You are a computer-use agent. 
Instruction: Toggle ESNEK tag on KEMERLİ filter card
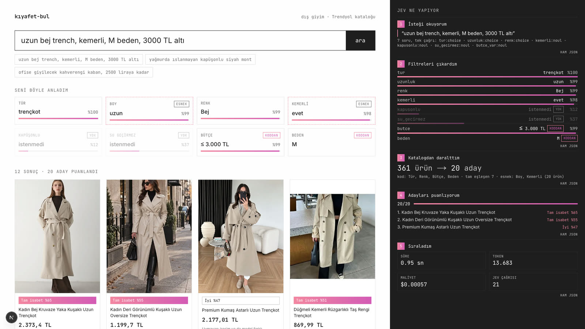[x=363, y=104]
